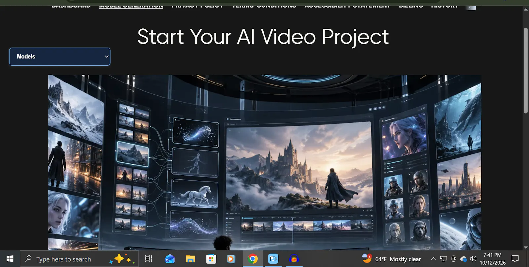Open the Windows Start menu
The height and width of the screenshot is (267, 529).
[10, 259]
